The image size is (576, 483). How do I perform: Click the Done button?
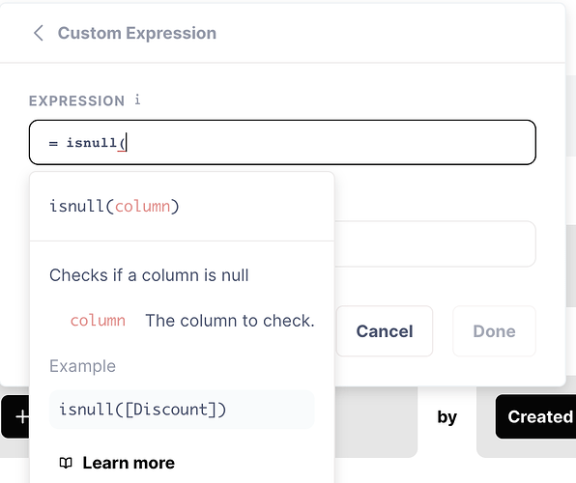pyautogui.click(x=494, y=331)
